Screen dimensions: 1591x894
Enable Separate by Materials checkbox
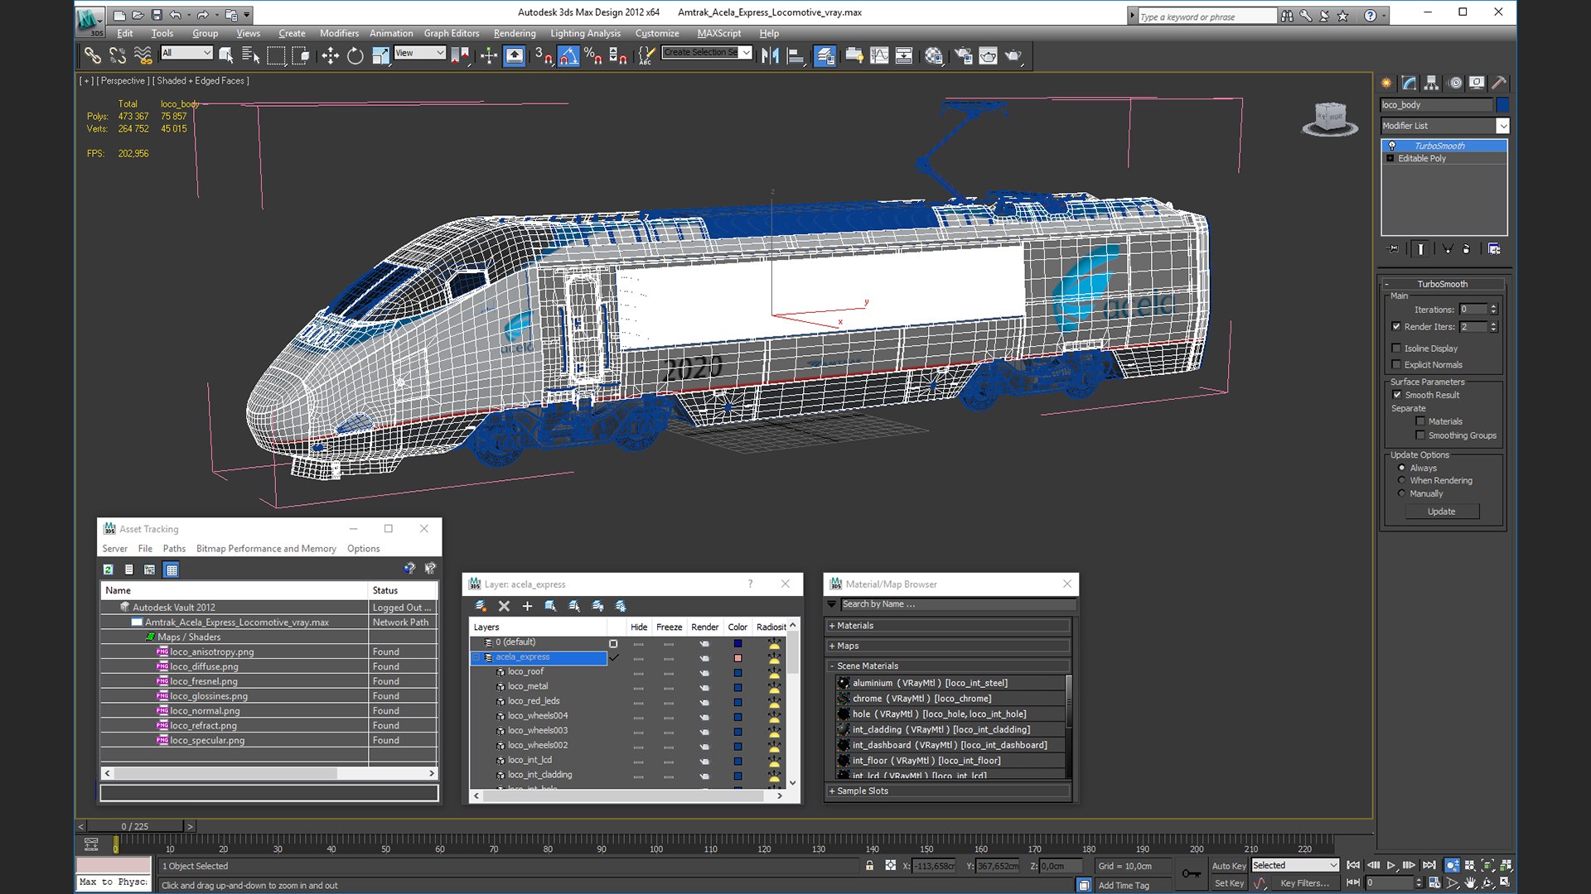pos(1420,421)
